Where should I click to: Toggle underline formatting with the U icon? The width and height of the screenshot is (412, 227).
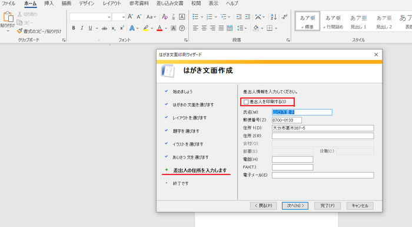click(91, 28)
